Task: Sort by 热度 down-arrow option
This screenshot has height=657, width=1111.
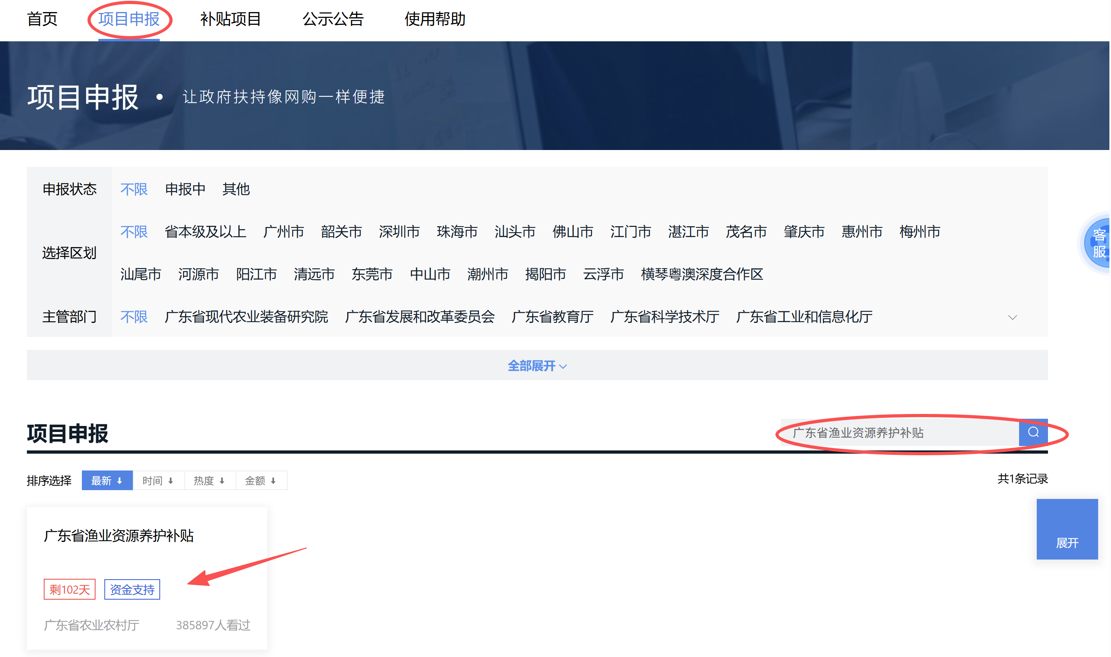Action: point(209,481)
